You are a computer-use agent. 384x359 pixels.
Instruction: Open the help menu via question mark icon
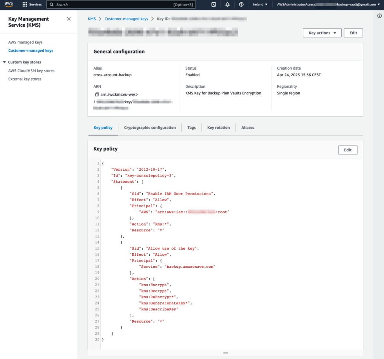click(x=241, y=4)
